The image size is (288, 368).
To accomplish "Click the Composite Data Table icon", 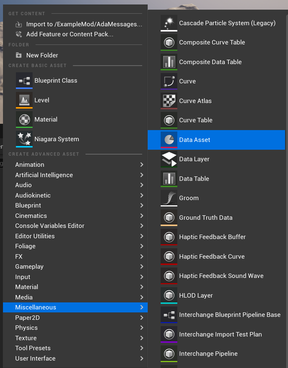I will (x=169, y=62).
